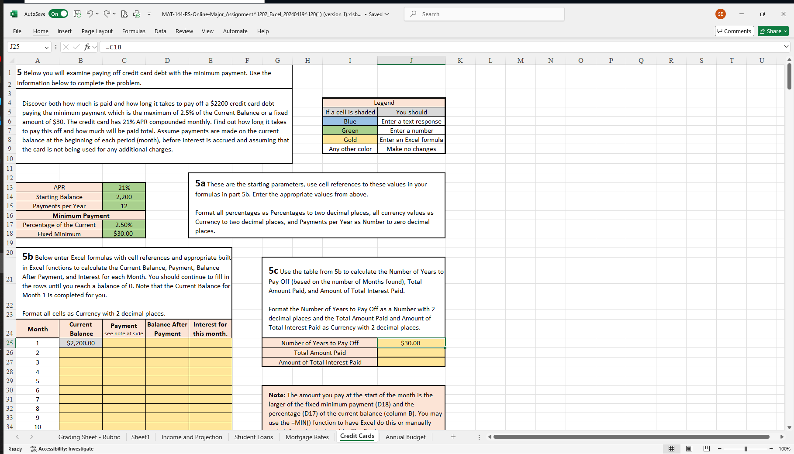Toggle the AutoSave switch

point(58,14)
